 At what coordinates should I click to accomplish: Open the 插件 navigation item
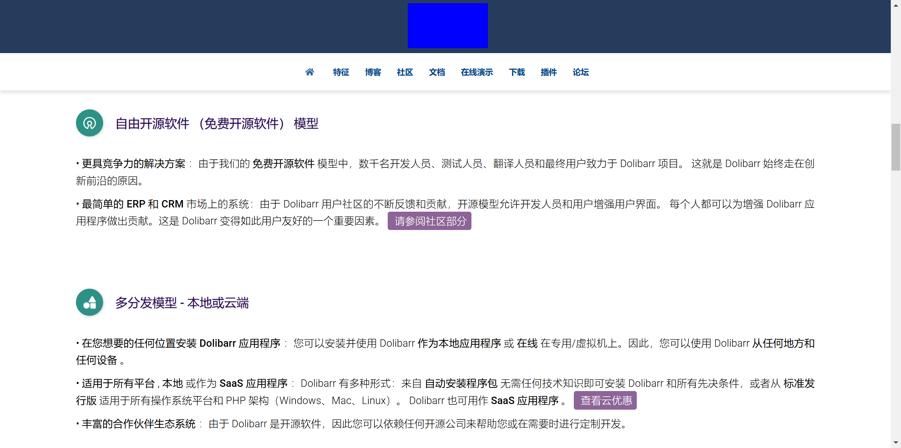pyautogui.click(x=549, y=72)
